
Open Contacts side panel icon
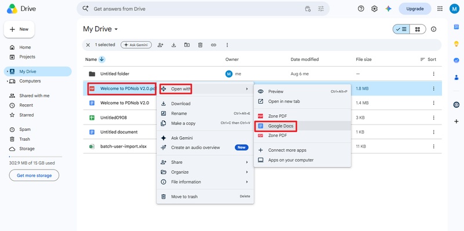(456, 78)
